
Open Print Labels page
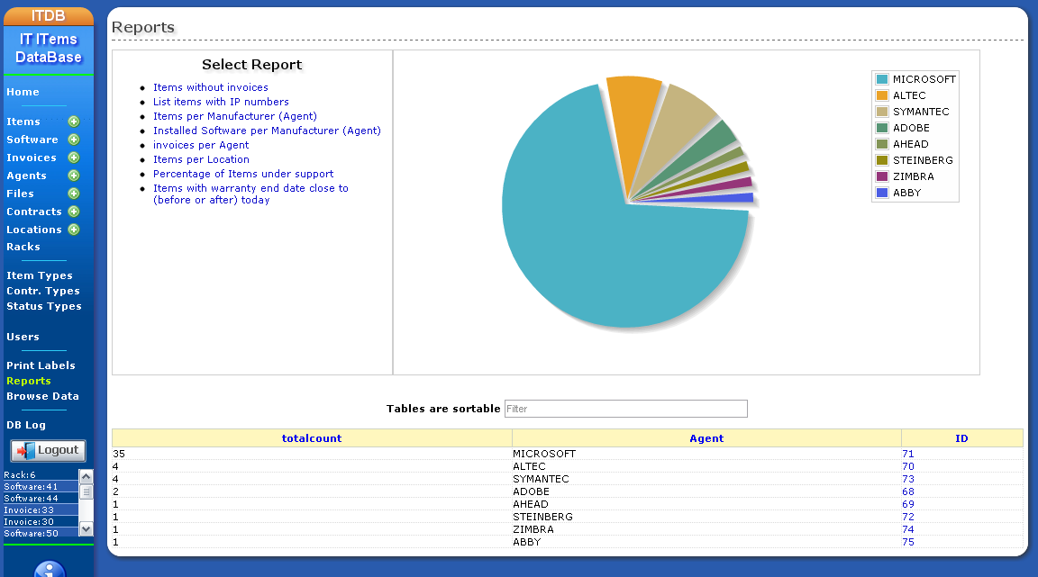[41, 365]
